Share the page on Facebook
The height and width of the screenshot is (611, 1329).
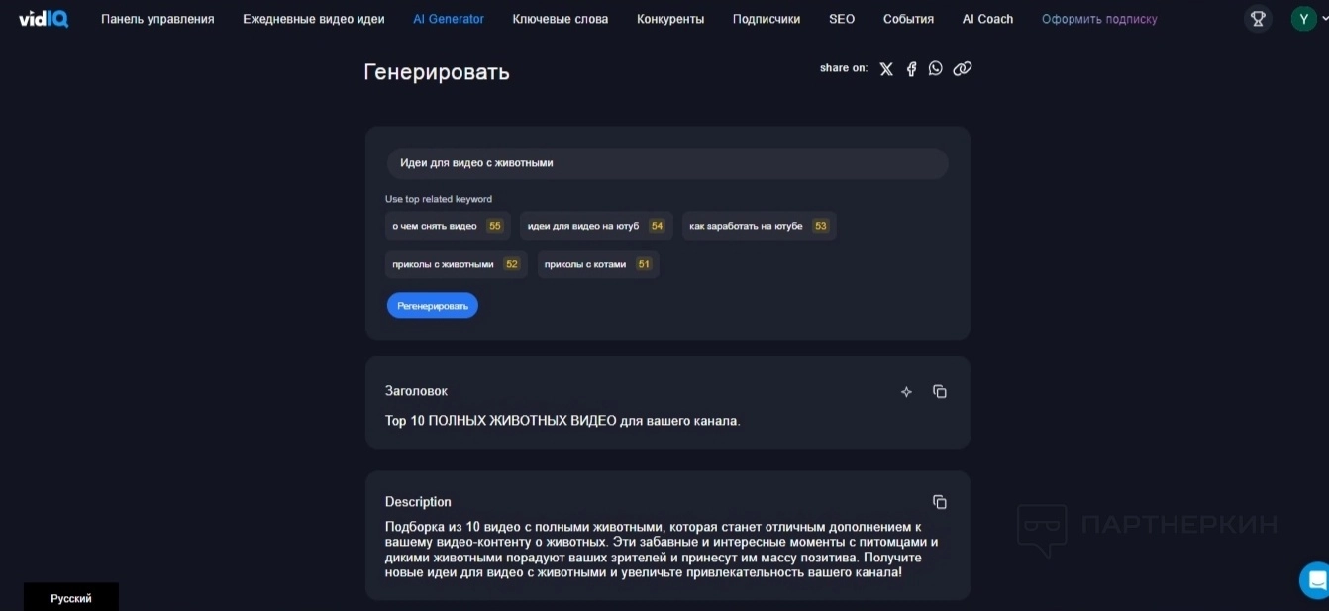[x=911, y=69]
